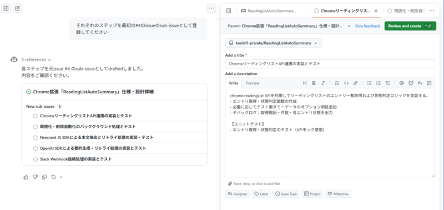Open more tabs ellipsis menu

[x=432, y=11]
